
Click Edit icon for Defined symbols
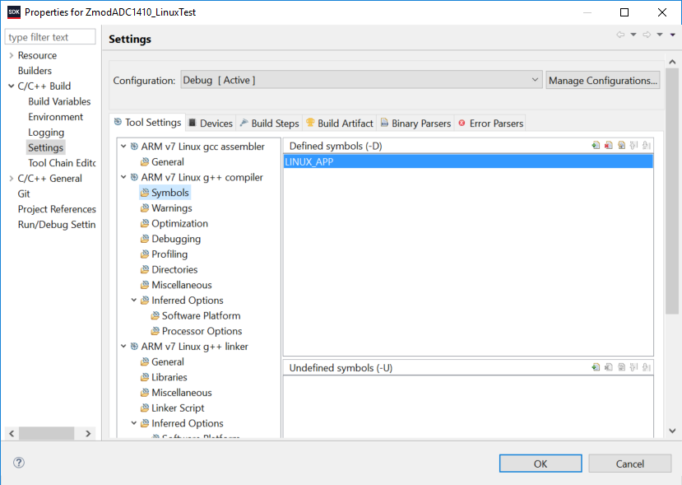(x=622, y=146)
